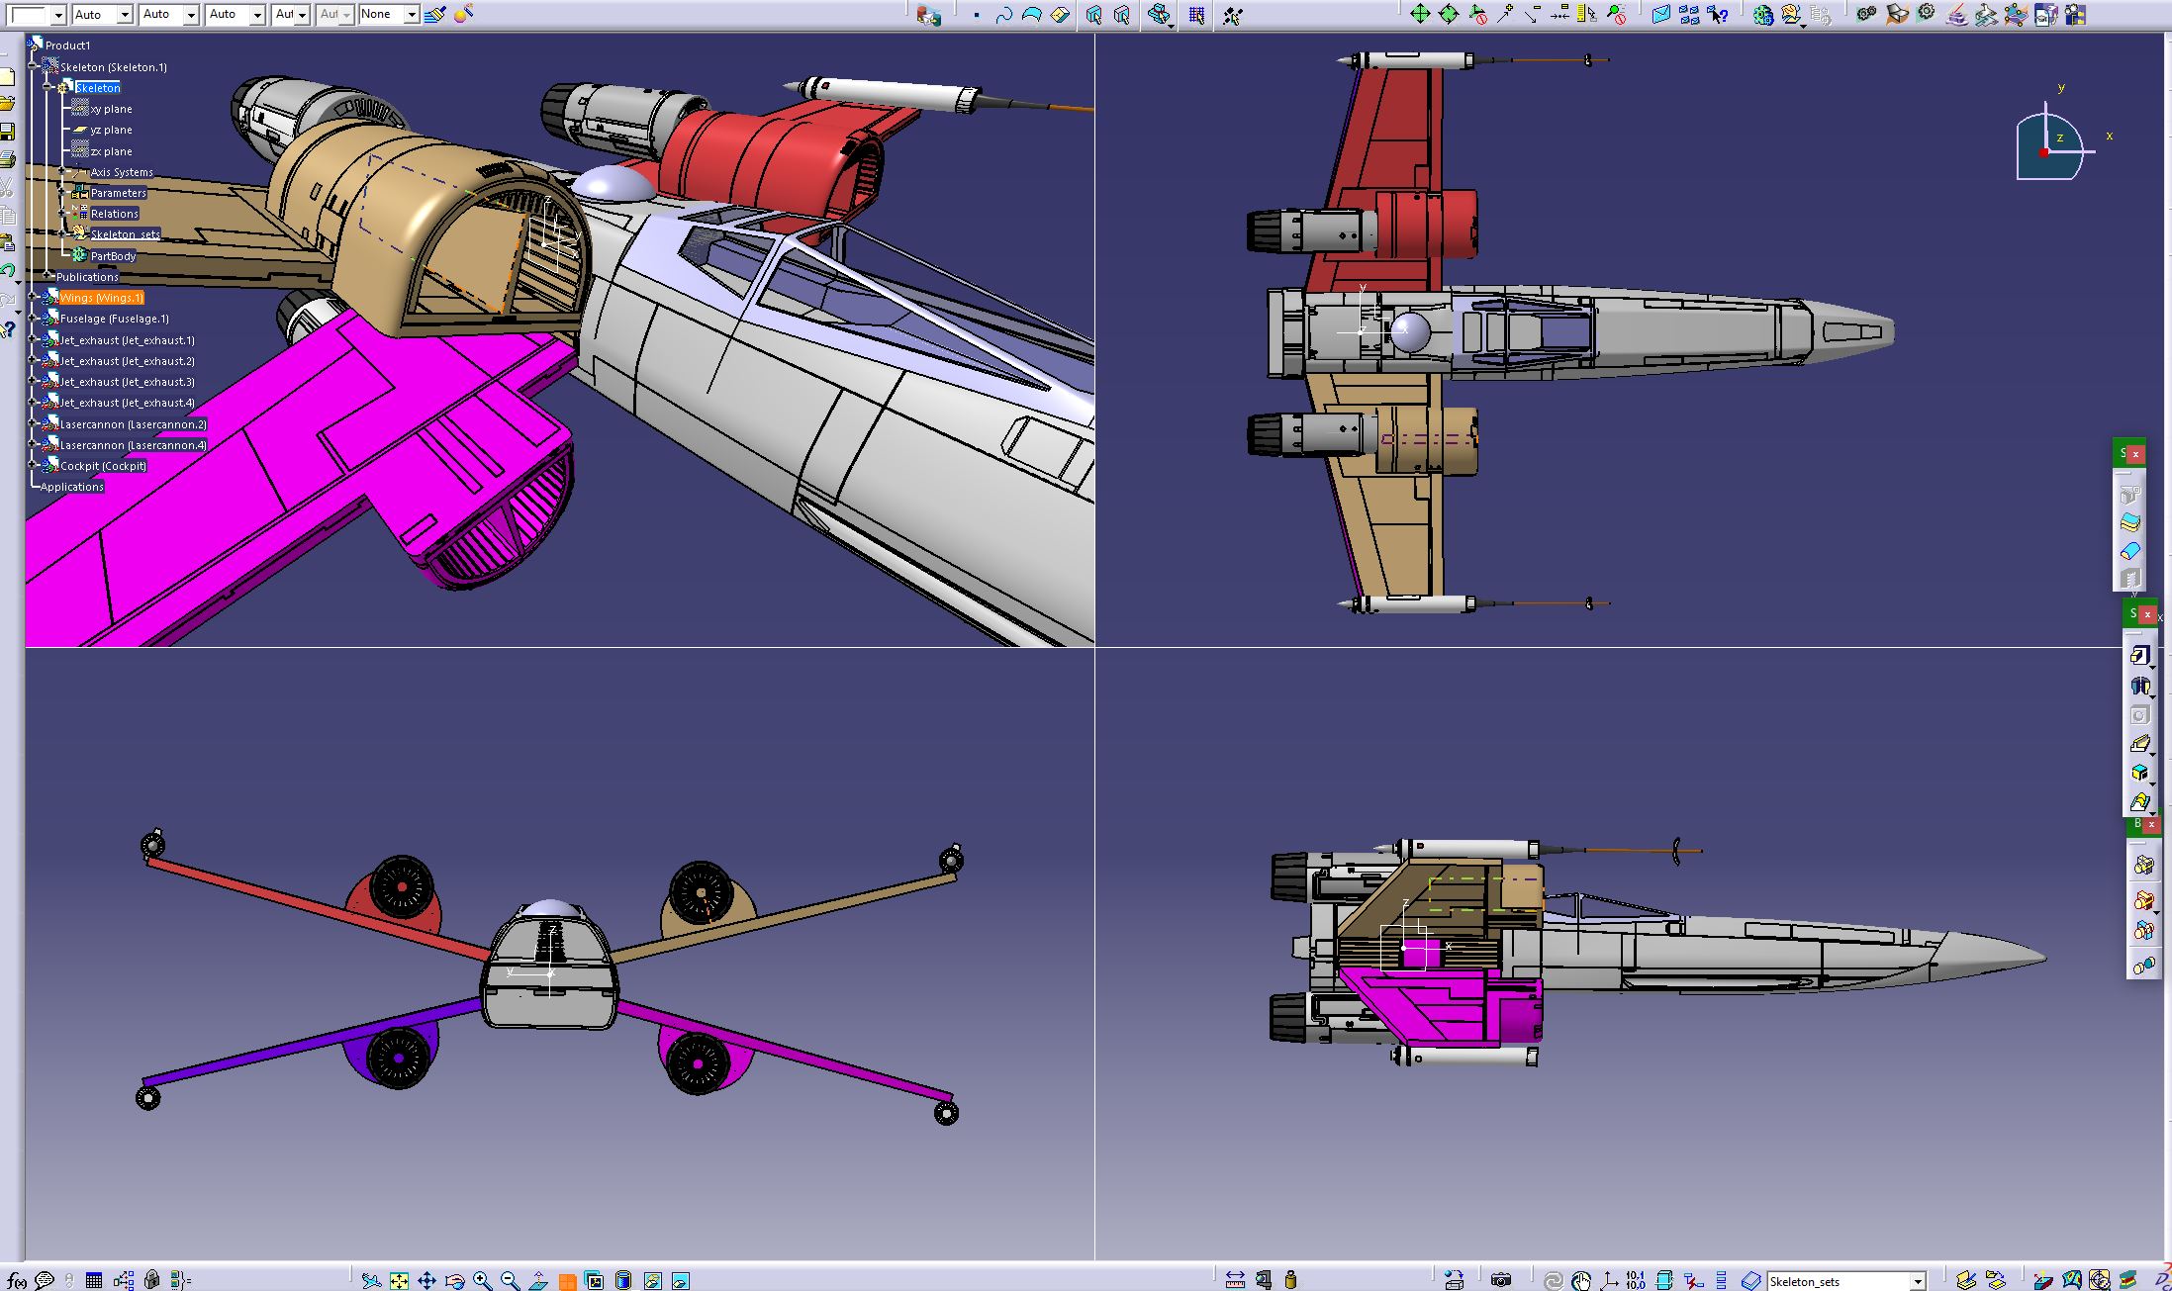This screenshot has width=2172, height=1291.
Task: Click the Measure Between icon
Action: pos(1235,1280)
